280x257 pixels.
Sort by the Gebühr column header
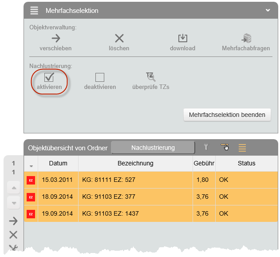click(204, 163)
